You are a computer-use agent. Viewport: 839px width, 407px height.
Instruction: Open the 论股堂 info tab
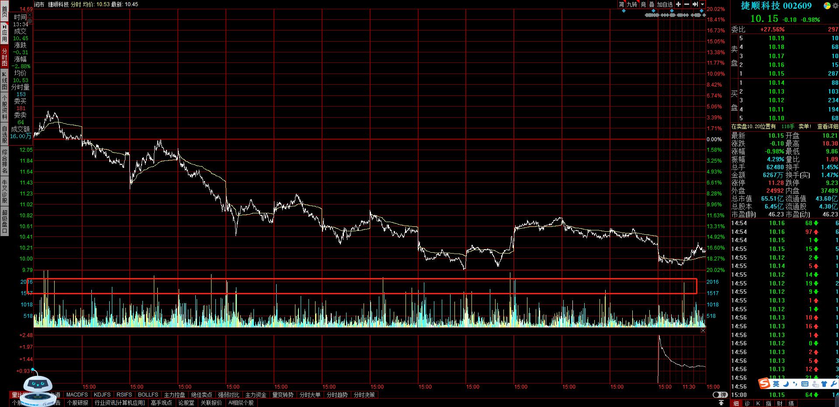click(x=186, y=403)
